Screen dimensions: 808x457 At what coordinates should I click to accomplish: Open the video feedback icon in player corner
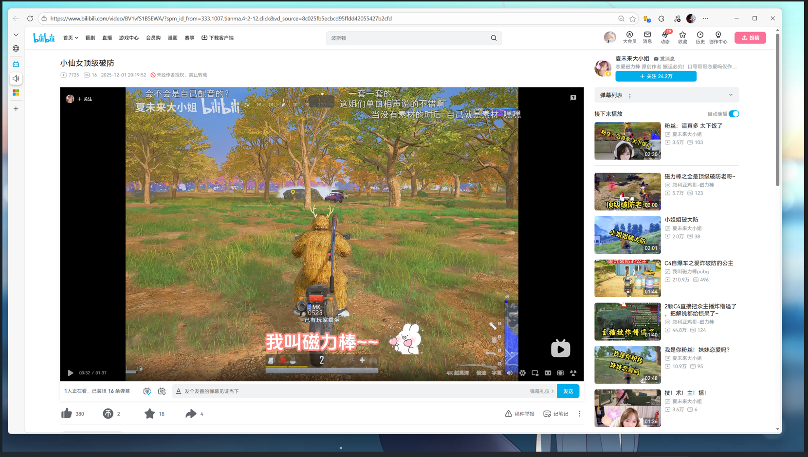(573, 98)
